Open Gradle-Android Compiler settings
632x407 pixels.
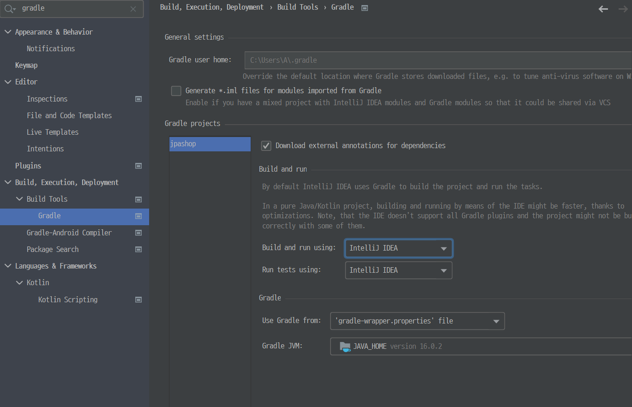[x=69, y=233]
